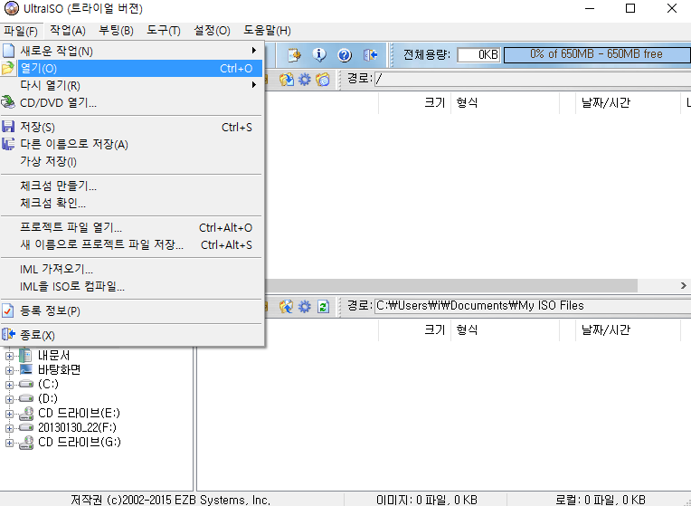Open the 다시 열기(R) submenu arrow
This screenshot has width=691, height=506.
point(254,85)
